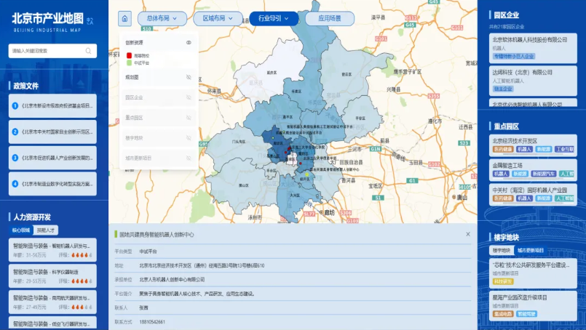Click the home icon button above the map
The width and height of the screenshot is (586, 330).
point(126,19)
